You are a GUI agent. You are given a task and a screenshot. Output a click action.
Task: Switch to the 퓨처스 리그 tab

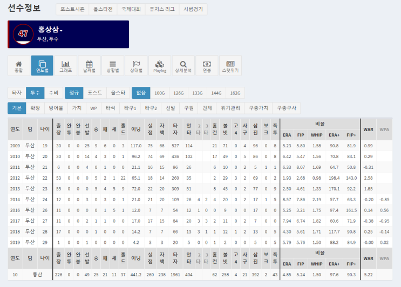tap(162, 9)
